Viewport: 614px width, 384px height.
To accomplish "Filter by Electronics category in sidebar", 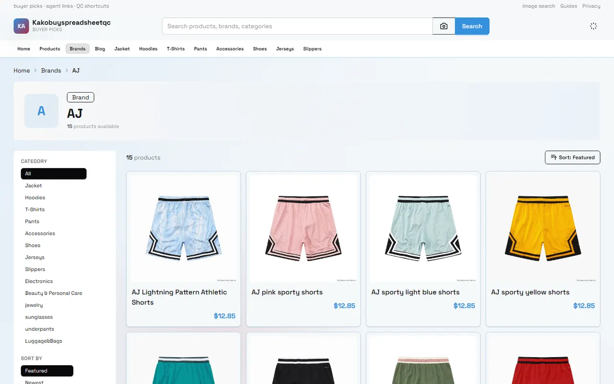I will [x=39, y=281].
